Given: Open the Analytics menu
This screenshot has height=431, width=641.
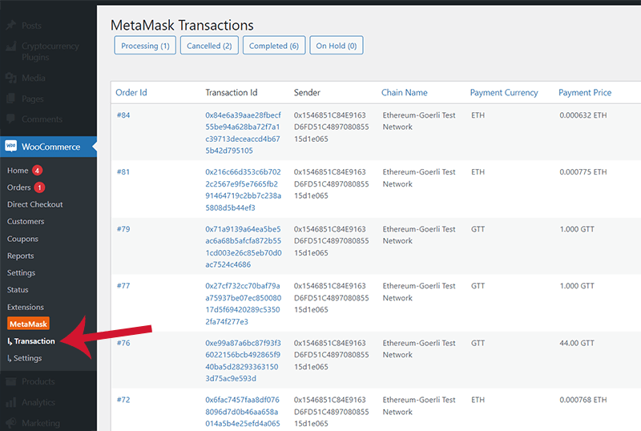Looking at the screenshot, I should click(38, 402).
